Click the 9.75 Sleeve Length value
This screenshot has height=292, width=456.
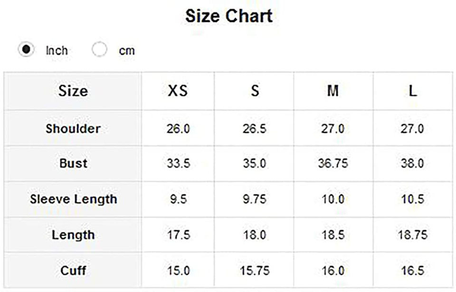click(x=255, y=200)
